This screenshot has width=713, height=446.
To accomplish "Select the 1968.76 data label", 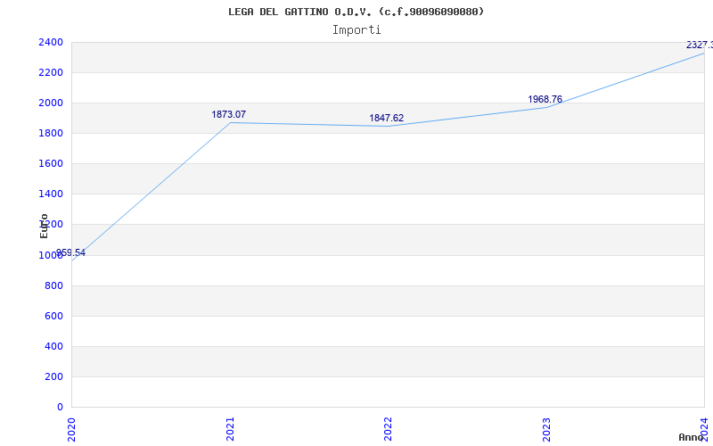I will pos(545,99).
